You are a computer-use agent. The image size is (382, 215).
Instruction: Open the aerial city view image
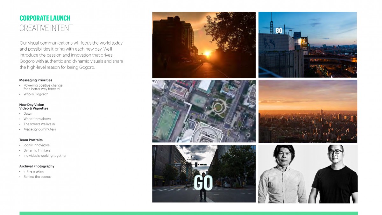[x=204, y=111]
